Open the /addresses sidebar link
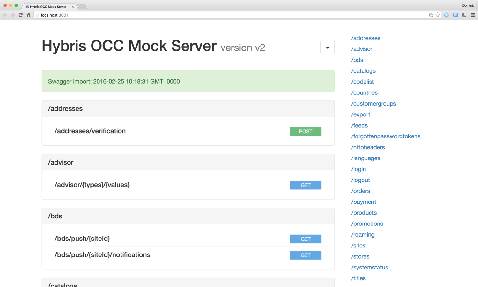This screenshot has width=478, height=287. point(366,38)
